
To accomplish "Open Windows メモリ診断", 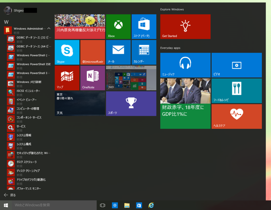I will click(29, 83).
